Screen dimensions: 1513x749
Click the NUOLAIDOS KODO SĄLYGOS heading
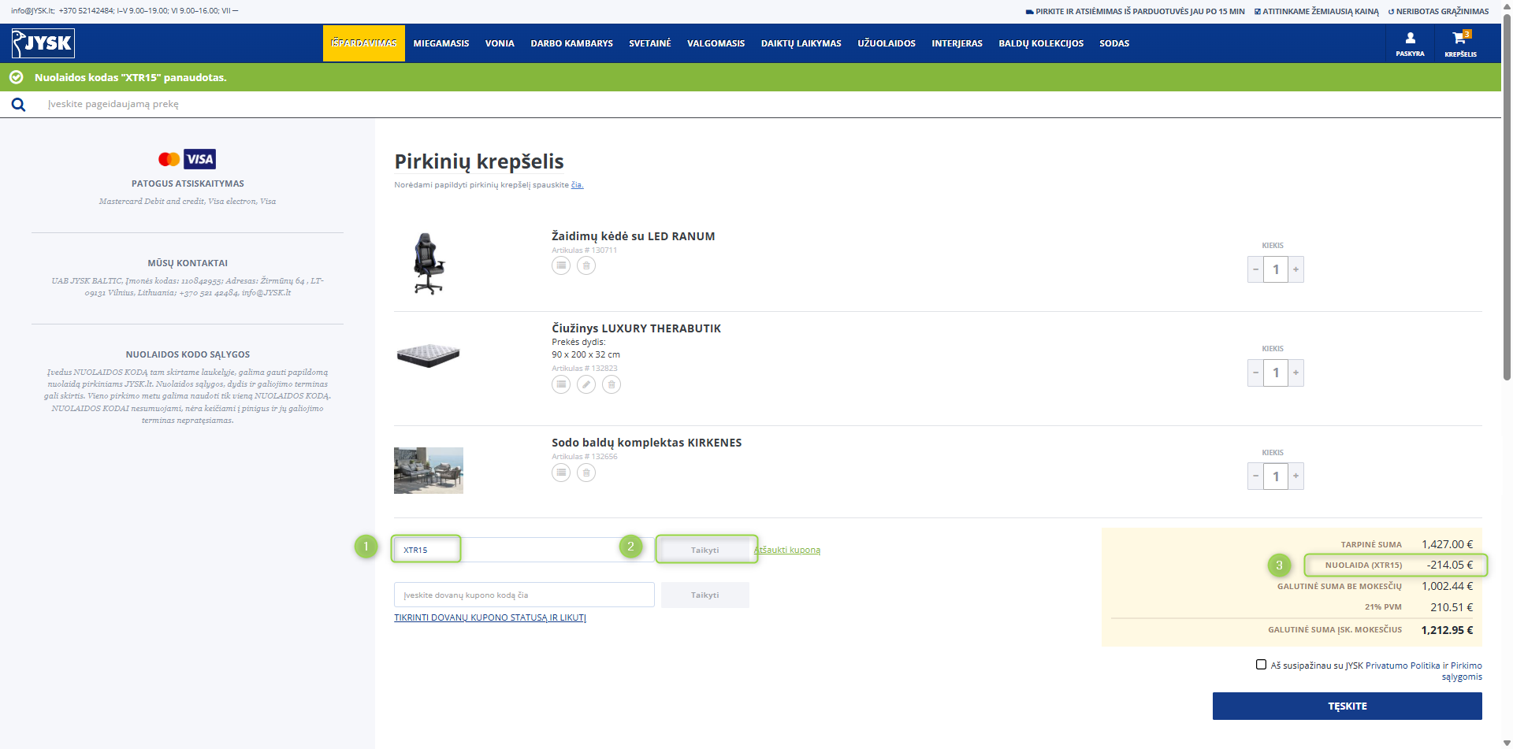pos(188,354)
